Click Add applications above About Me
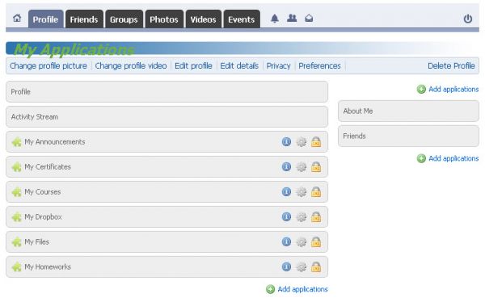Screen dimensions: 485x302 pyautogui.click(x=448, y=90)
